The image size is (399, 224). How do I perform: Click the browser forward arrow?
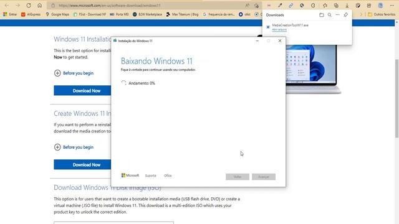(x=17, y=6)
